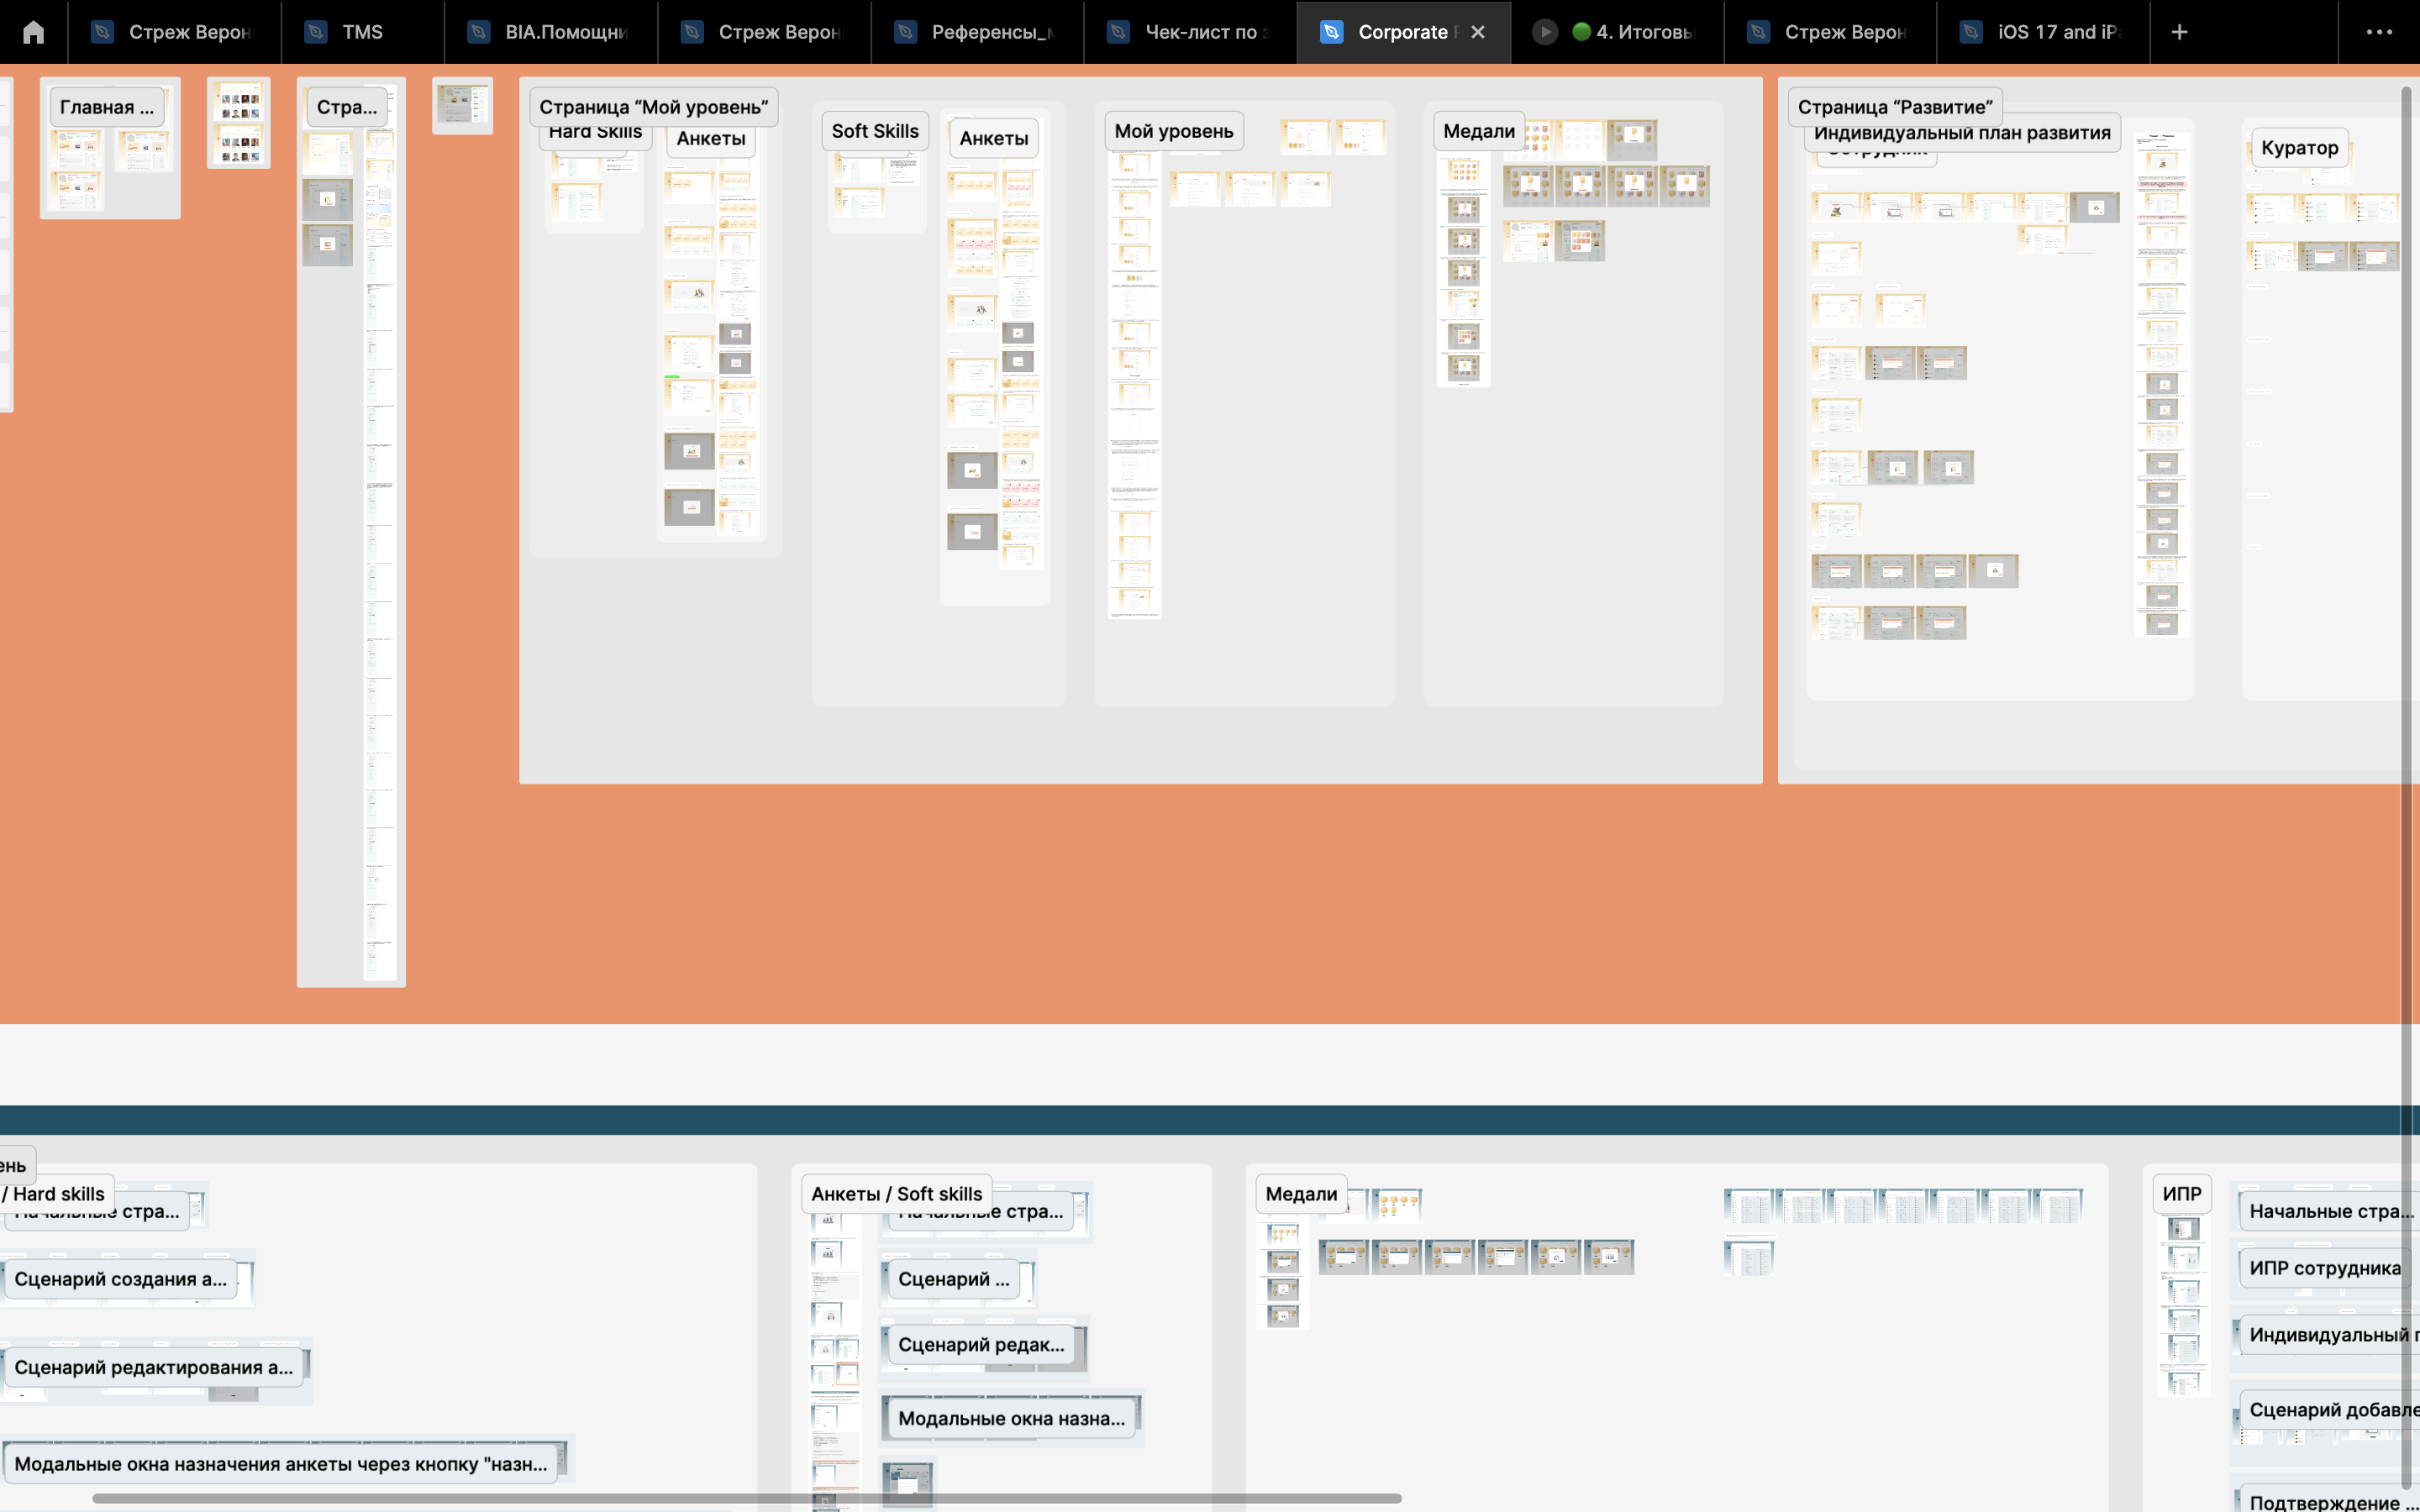Select the Куратор section label
Screen dimensions: 2420x1512
(x=2299, y=148)
